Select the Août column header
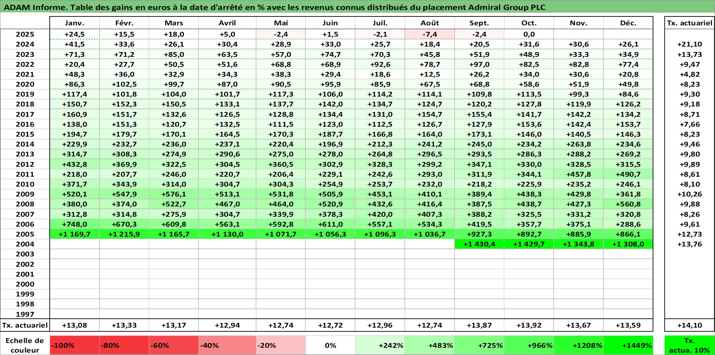The width and height of the screenshot is (715, 355). point(429,23)
